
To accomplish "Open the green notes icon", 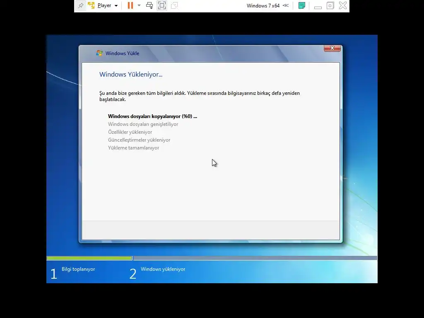I will coord(302,5).
